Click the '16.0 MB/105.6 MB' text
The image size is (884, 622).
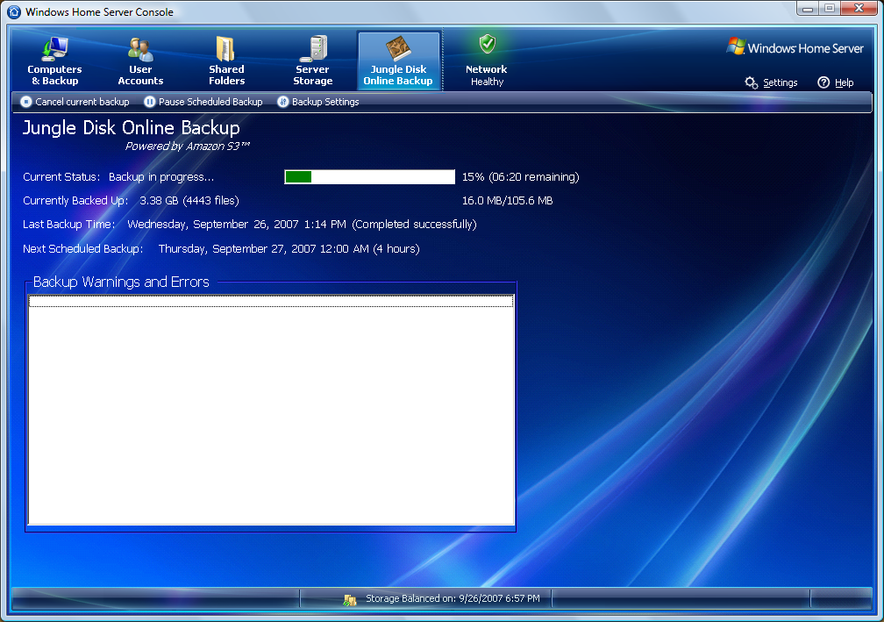[x=508, y=201]
